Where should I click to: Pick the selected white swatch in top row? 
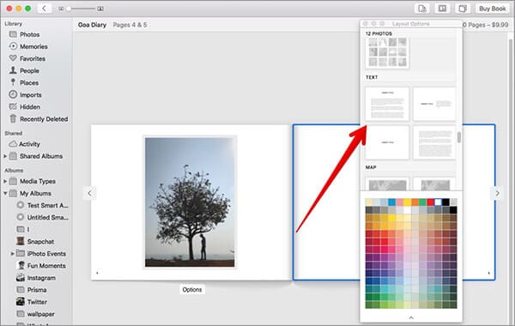coord(438,202)
